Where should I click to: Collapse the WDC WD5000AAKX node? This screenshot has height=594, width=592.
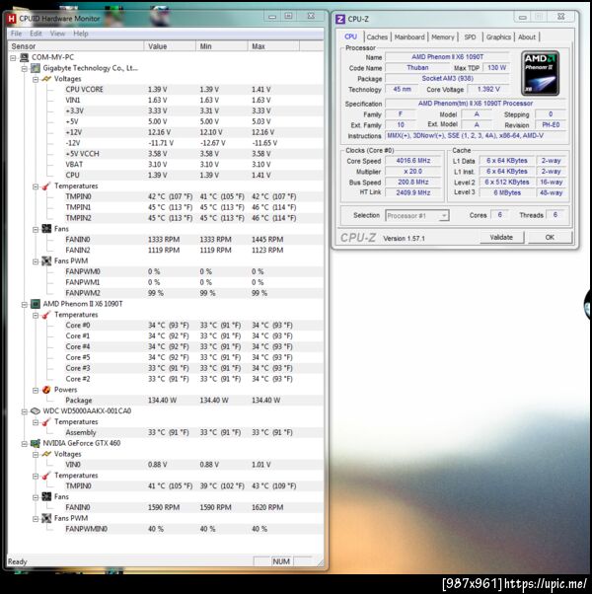pyautogui.click(x=25, y=411)
